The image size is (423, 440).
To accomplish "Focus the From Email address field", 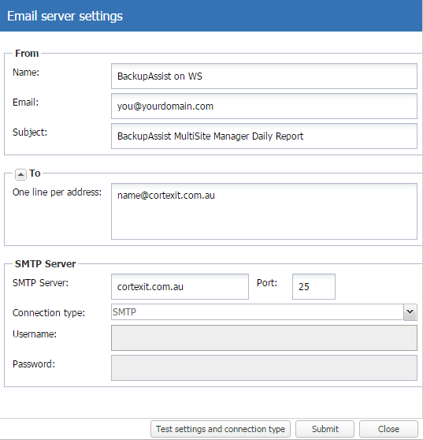I will [x=264, y=106].
